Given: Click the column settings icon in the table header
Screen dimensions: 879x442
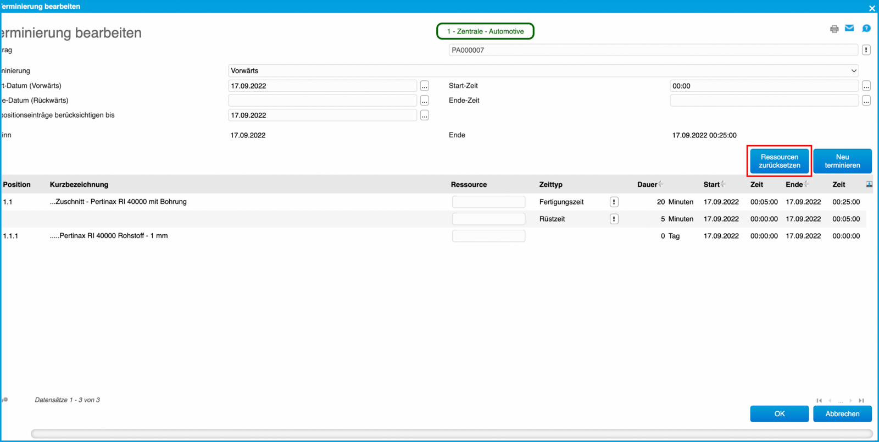Looking at the screenshot, I should [x=869, y=184].
